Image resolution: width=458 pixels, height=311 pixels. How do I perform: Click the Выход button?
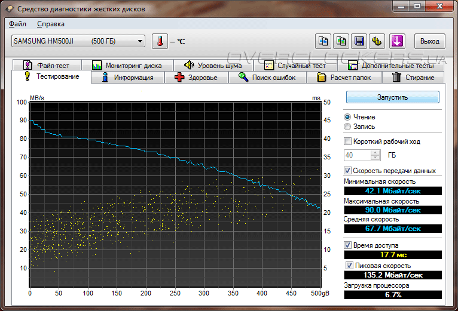[x=429, y=41]
